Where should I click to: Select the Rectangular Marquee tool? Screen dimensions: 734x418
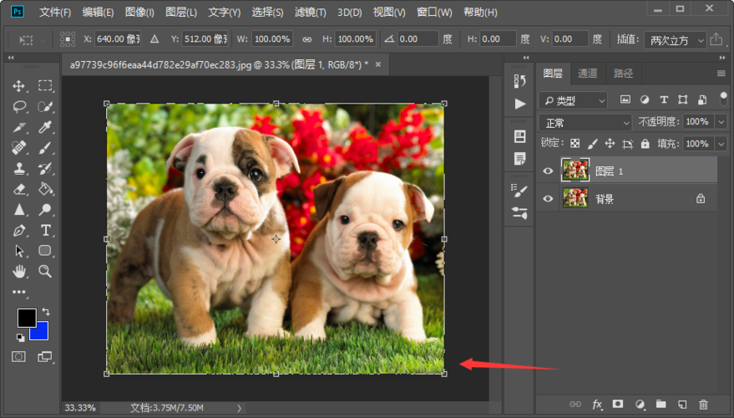pyautogui.click(x=45, y=85)
